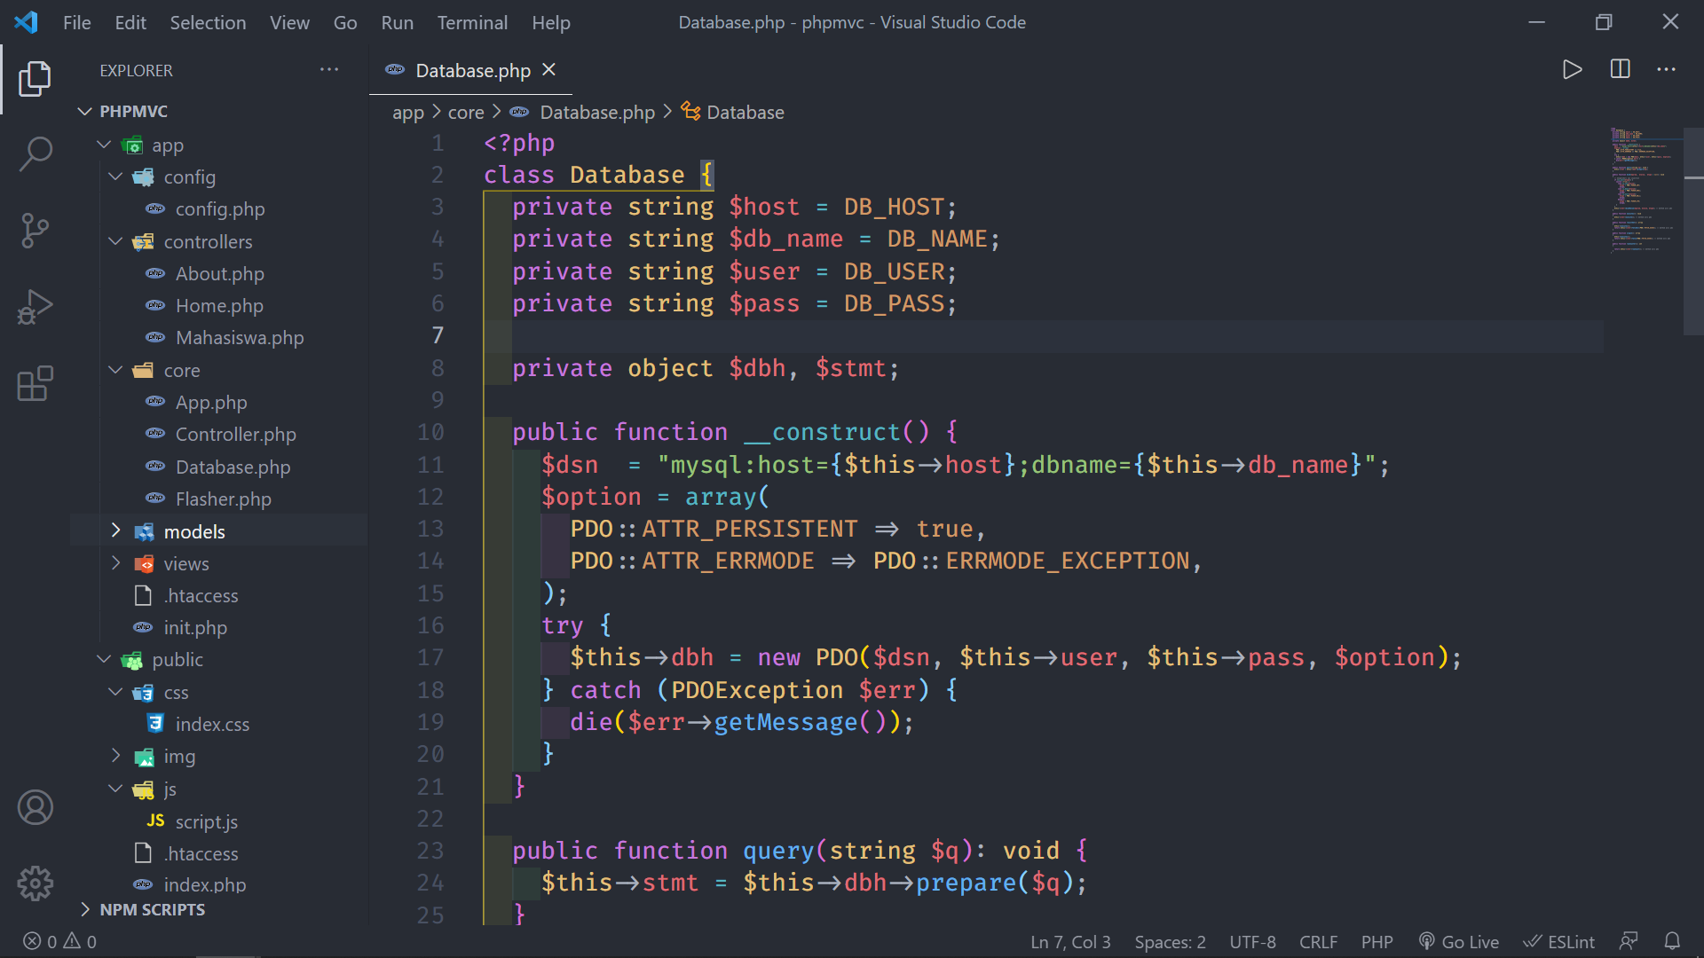The image size is (1704, 958).
Task: Open the Manage gear menu
Action: [35, 883]
